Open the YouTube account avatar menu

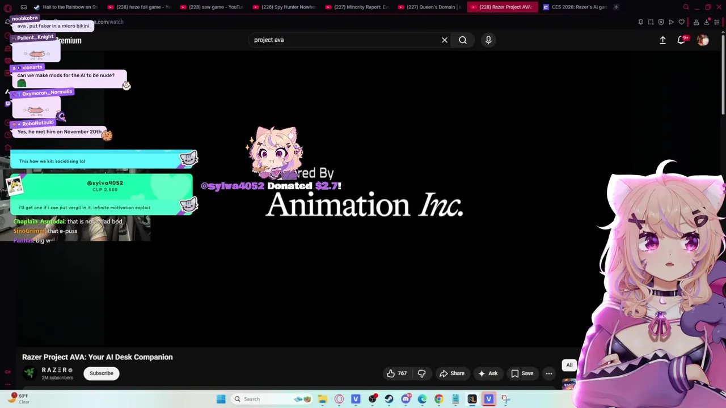click(x=703, y=40)
